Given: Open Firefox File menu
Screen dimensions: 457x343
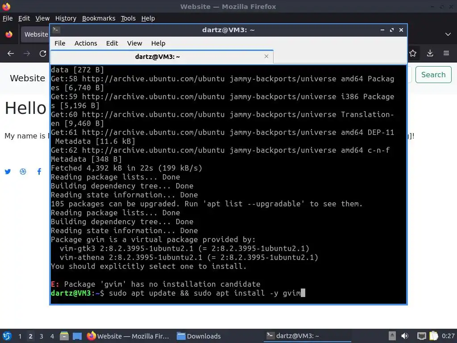Looking at the screenshot, I should pos(8,18).
